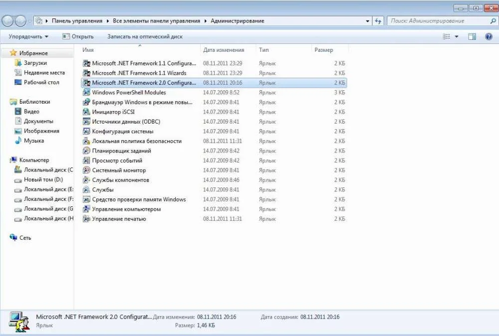Viewport: 499px width, 336px height.
Task: Click the Избранное star icon
Action: (13, 52)
